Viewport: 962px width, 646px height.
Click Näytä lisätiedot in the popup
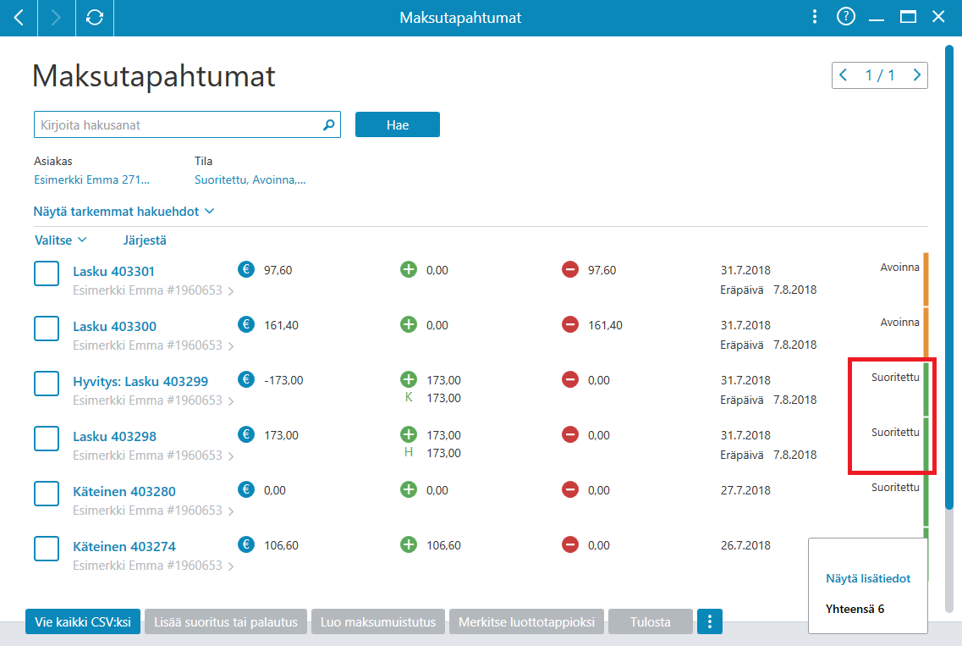(x=867, y=578)
